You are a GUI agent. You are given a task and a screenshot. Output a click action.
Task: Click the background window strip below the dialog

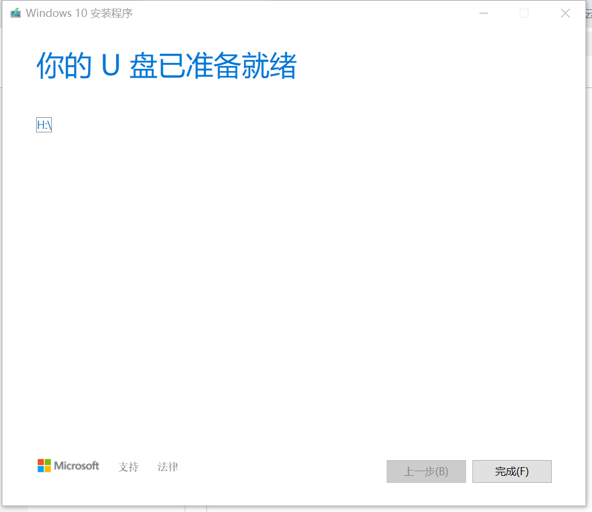click(296, 509)
